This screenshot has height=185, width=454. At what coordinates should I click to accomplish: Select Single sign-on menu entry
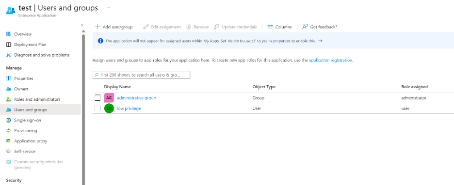pos(28,120)
